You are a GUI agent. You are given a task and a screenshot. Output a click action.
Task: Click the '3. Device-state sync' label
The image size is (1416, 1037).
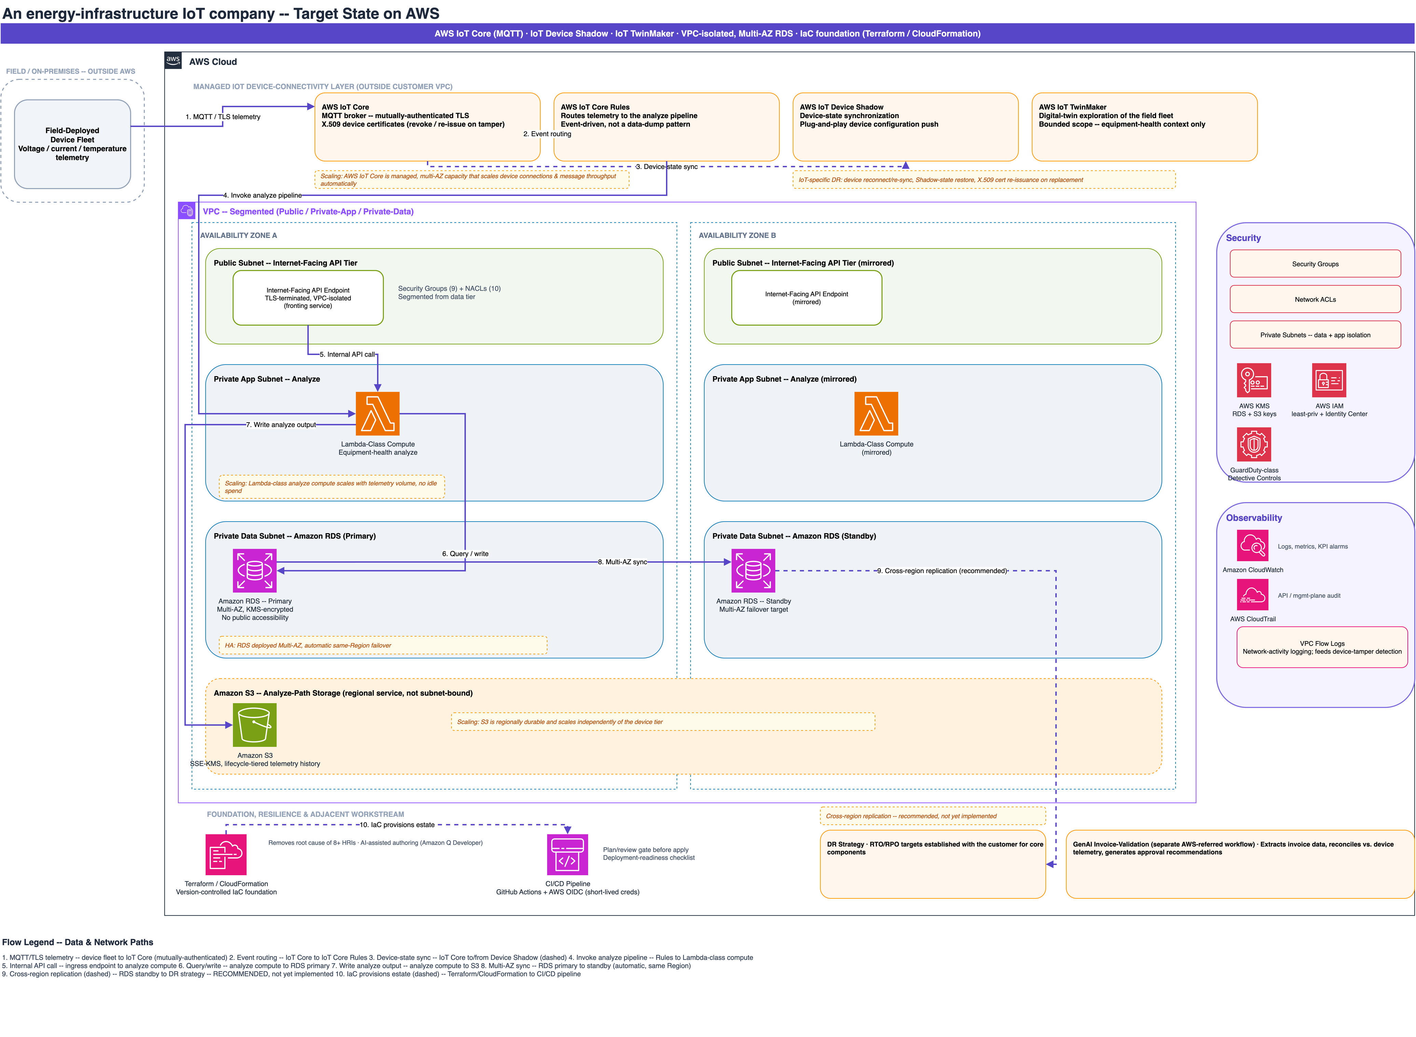(x=666, y=166)
